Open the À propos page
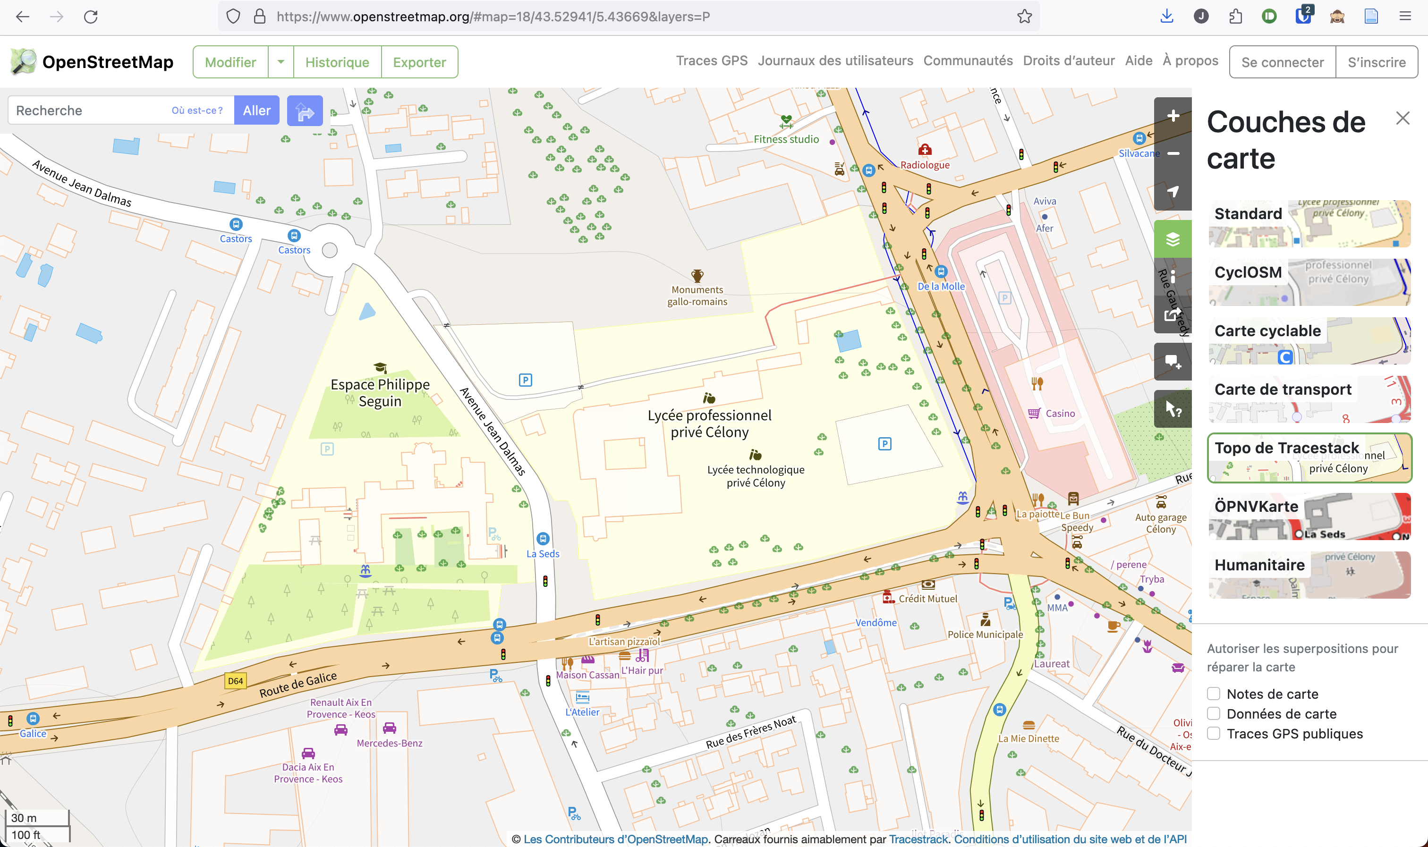 (1190, 61)
